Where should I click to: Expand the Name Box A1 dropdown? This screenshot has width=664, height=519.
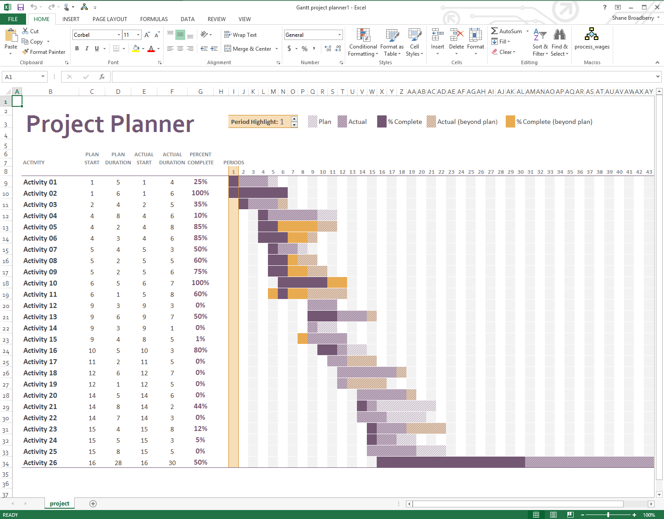43,77
